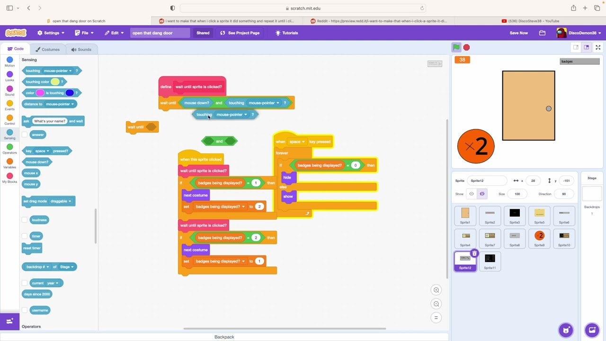The height and width of the screenshot is (341, 606).
Task: Open the Sound block category
Action: 9,91
